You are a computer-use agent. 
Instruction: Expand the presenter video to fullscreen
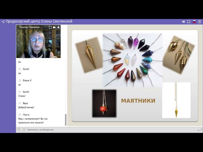[50, 27]
